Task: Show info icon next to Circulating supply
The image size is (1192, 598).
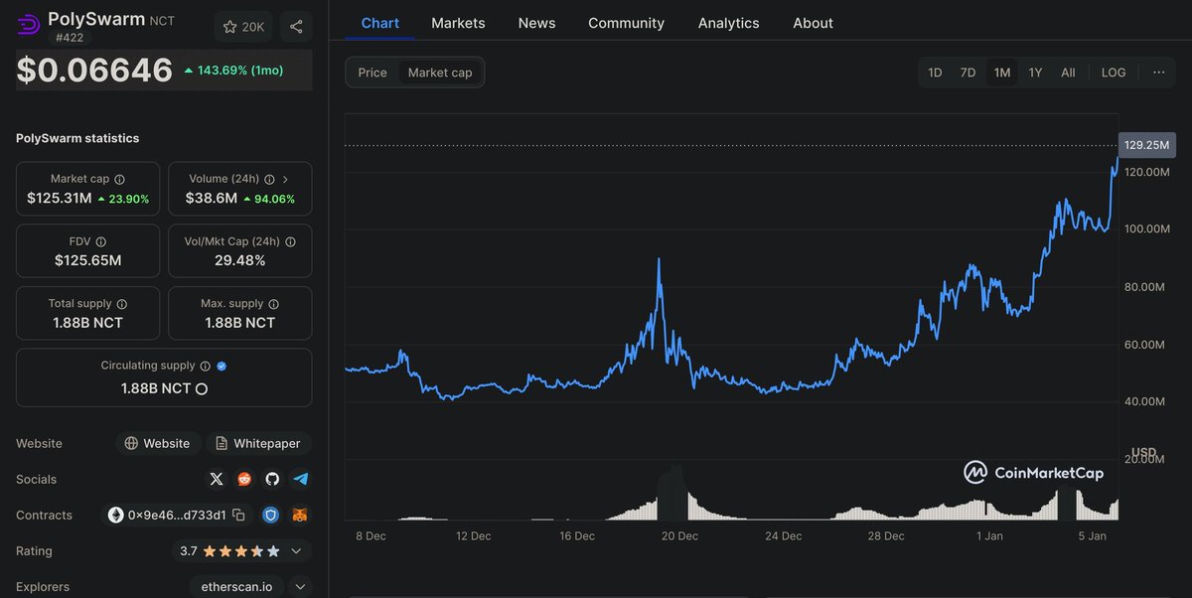Action: pyautogui.click(x=205, y=366)
